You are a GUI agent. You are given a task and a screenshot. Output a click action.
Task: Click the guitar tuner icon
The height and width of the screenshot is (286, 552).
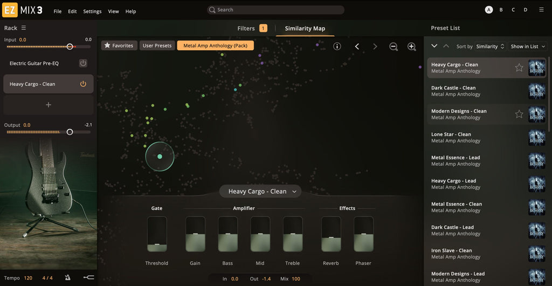[89, 278]
